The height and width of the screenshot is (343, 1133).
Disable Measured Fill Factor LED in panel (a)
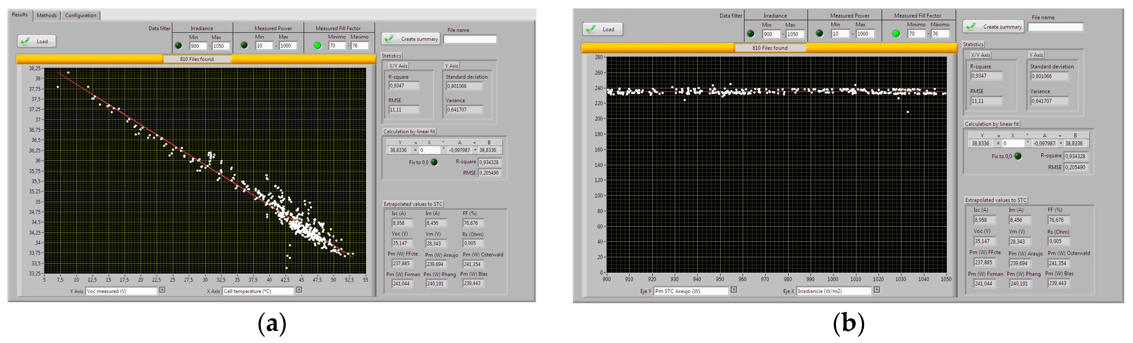[318, 45]
